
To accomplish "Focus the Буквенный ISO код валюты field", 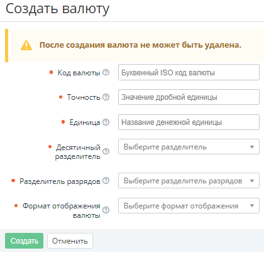I will tap(189, 72).
